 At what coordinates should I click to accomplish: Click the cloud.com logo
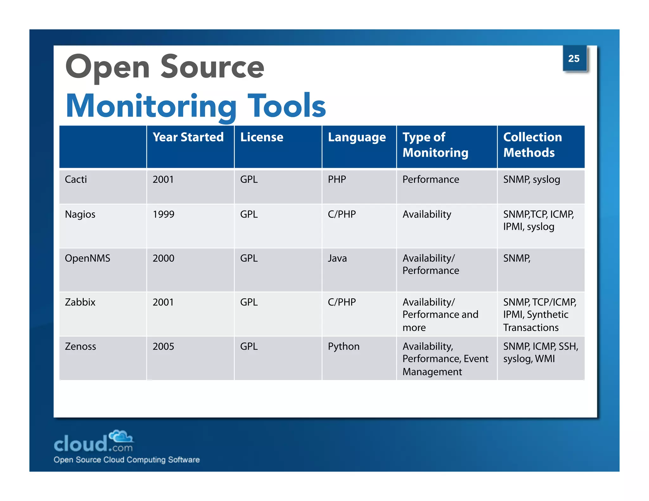[94, 441]
